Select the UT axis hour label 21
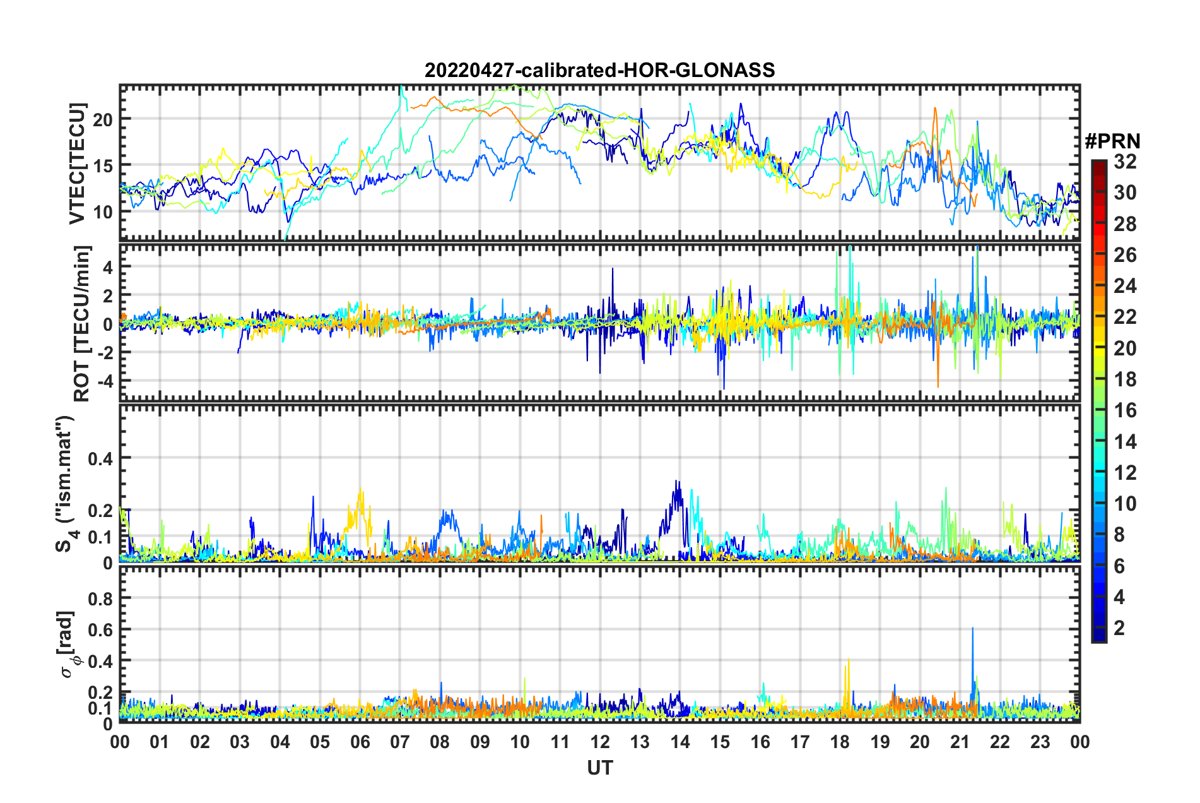This screenshot has height=803, width=1200. (960, 741)
